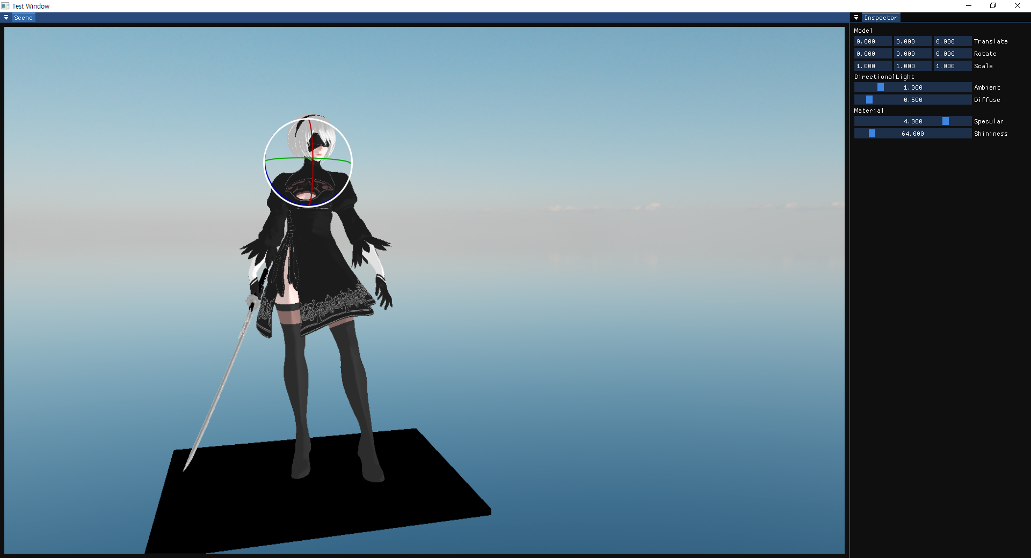
Task: Click the Translate Z value field
Action: [x=953, y=41]
